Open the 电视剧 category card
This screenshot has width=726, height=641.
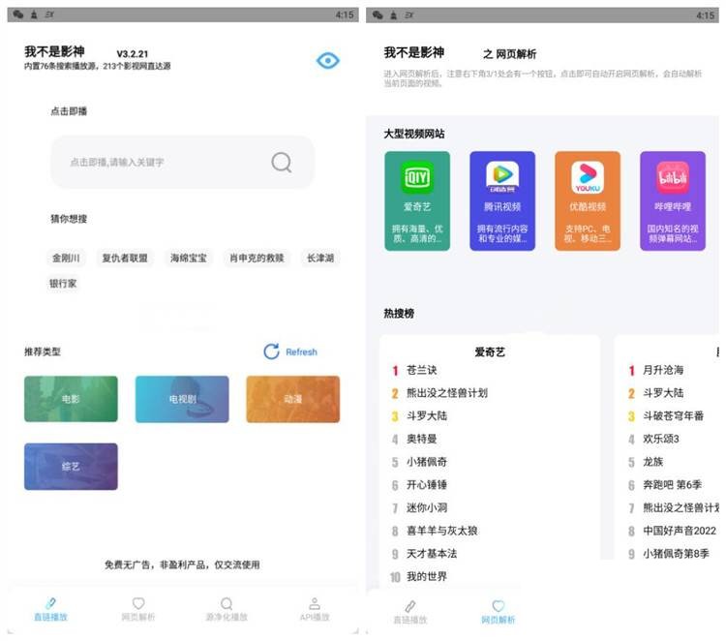coord(182,399)
